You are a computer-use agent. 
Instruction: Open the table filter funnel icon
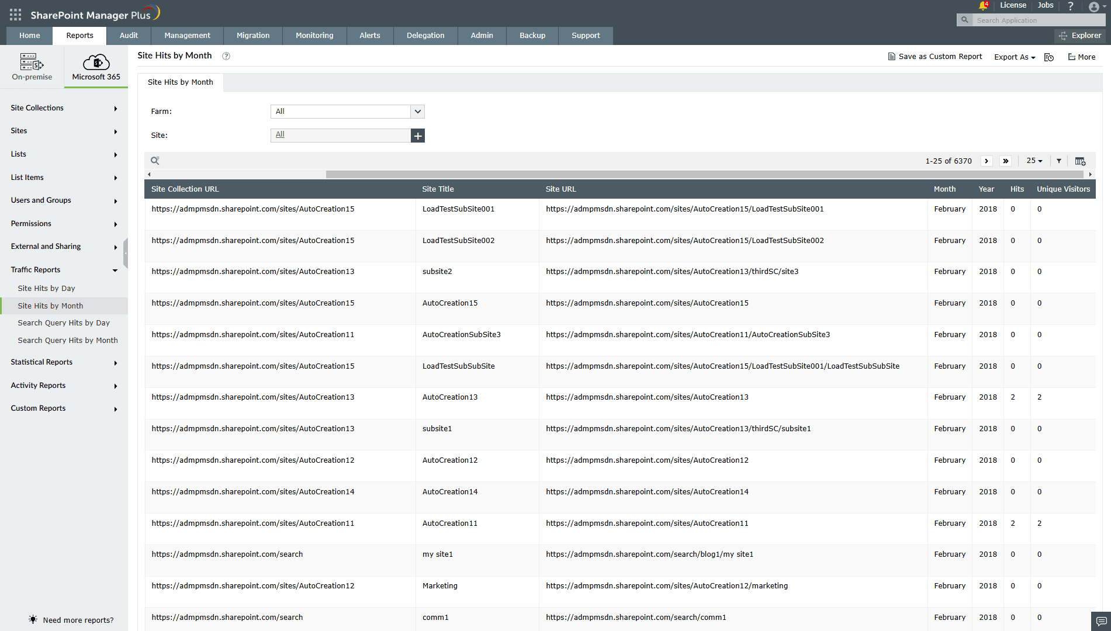[1059, 161]
